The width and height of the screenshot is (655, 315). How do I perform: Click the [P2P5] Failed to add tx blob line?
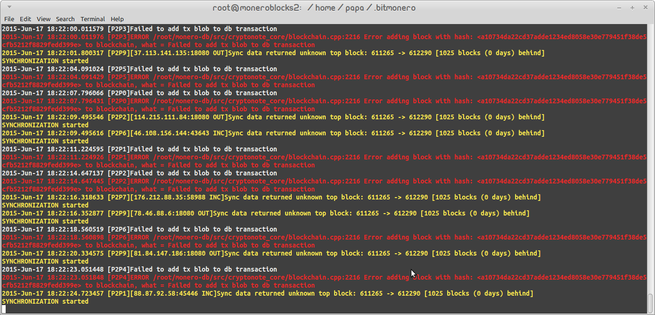[x=139, y=69]
